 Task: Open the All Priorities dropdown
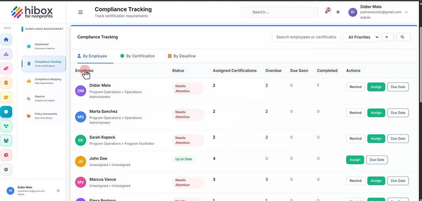pos(361,37)
